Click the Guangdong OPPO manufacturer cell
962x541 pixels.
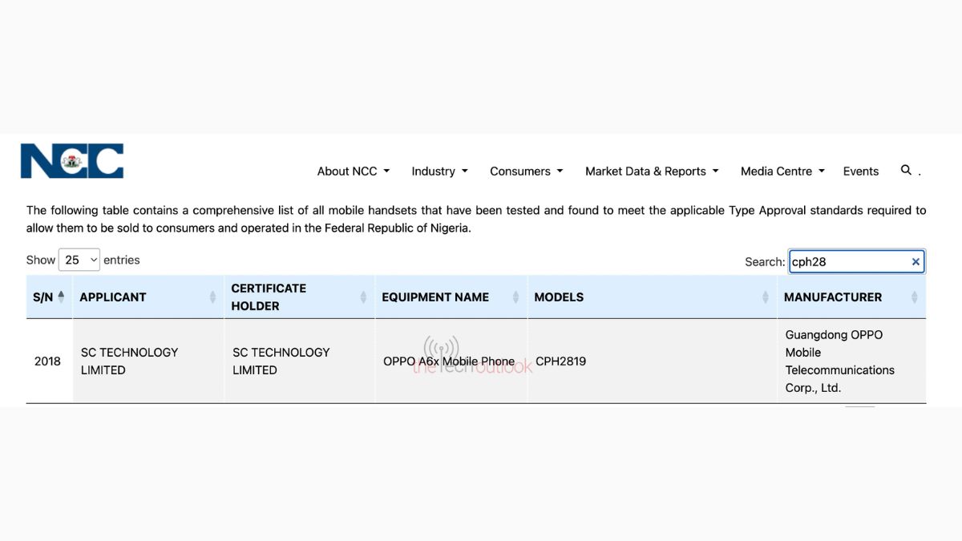coord(839,361)
